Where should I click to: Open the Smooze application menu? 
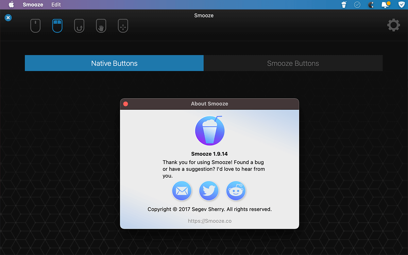click(33, 5)
